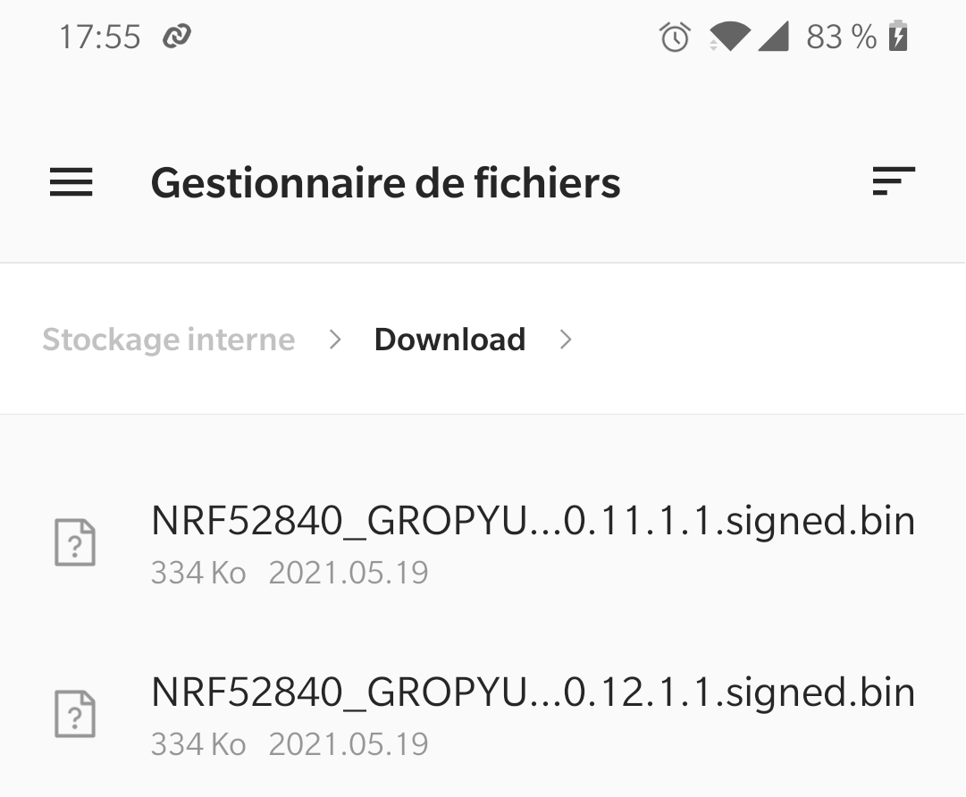The image size is (966, 797).
Task: Tap the battery charging icon
Action: pyautogui.click(x=898, y=38)
